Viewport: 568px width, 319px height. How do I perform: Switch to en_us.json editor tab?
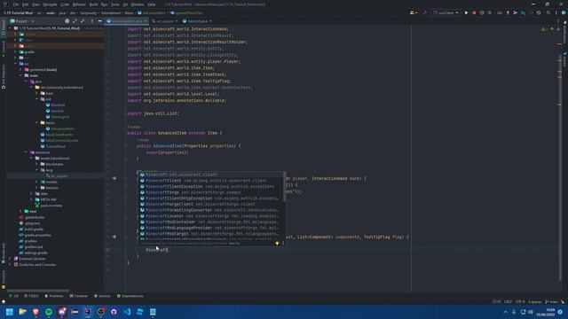(x=165, y=21)
